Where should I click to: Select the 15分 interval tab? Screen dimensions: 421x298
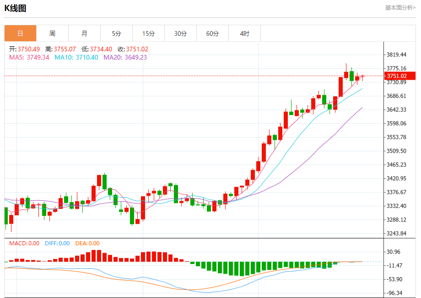(x=148, y=33)
